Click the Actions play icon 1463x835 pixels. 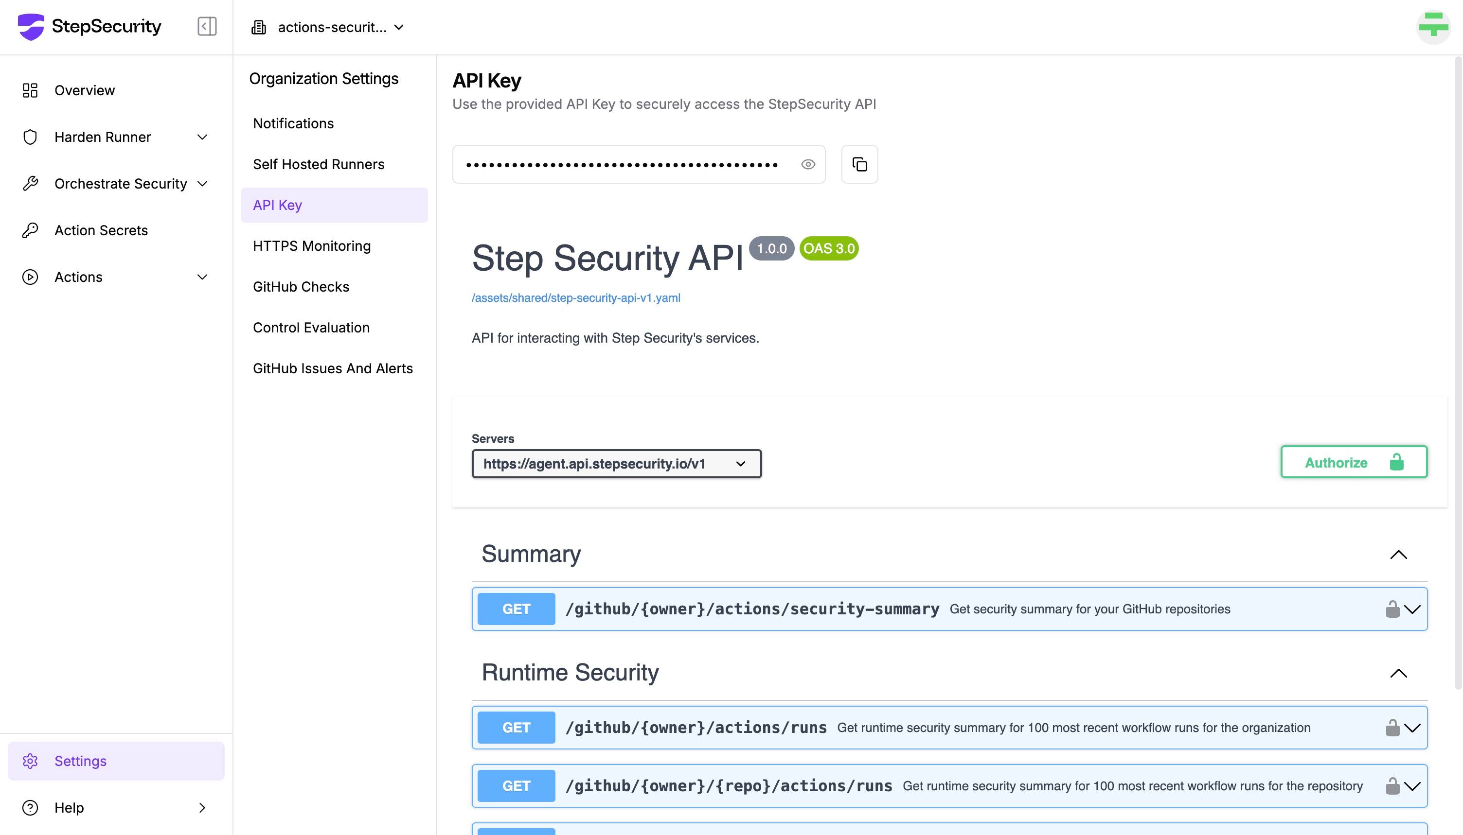tap(30, 277)
